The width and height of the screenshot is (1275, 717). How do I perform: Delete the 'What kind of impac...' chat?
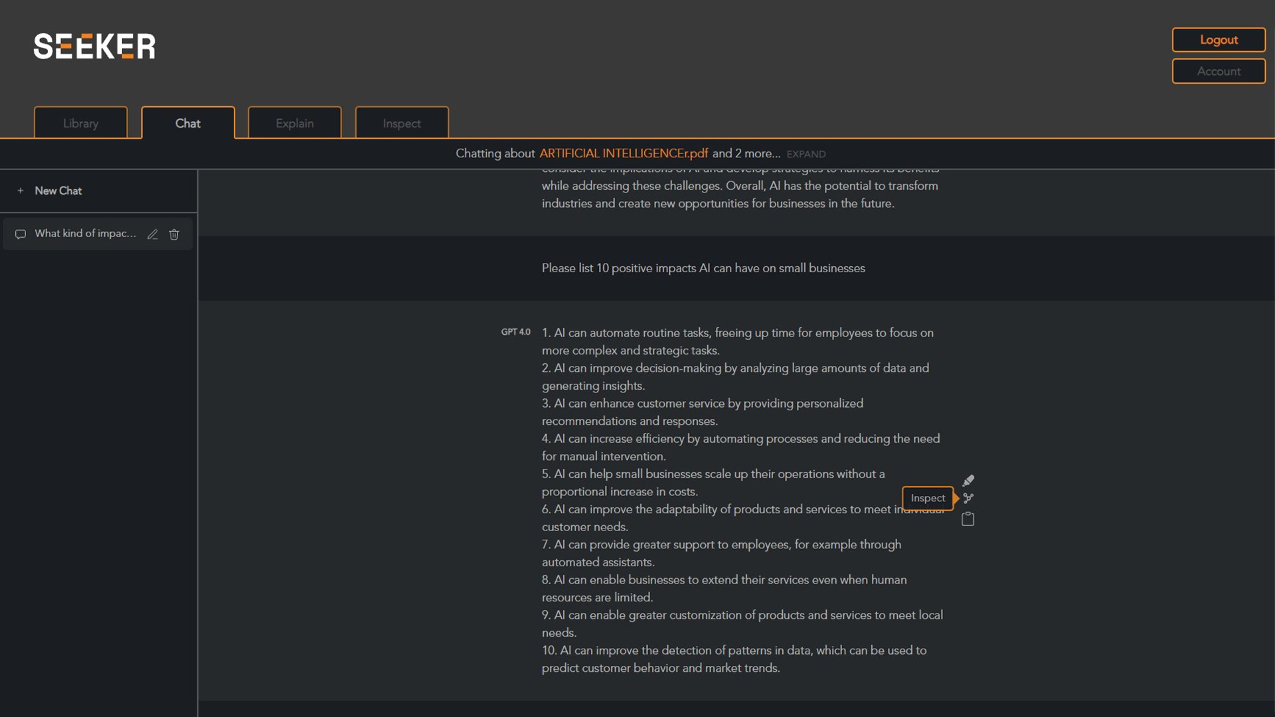[174, 234]
